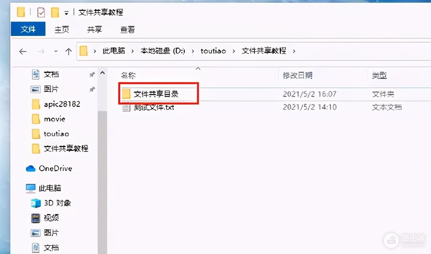Click the Back navigation arrow

click(x=23, y=51)
